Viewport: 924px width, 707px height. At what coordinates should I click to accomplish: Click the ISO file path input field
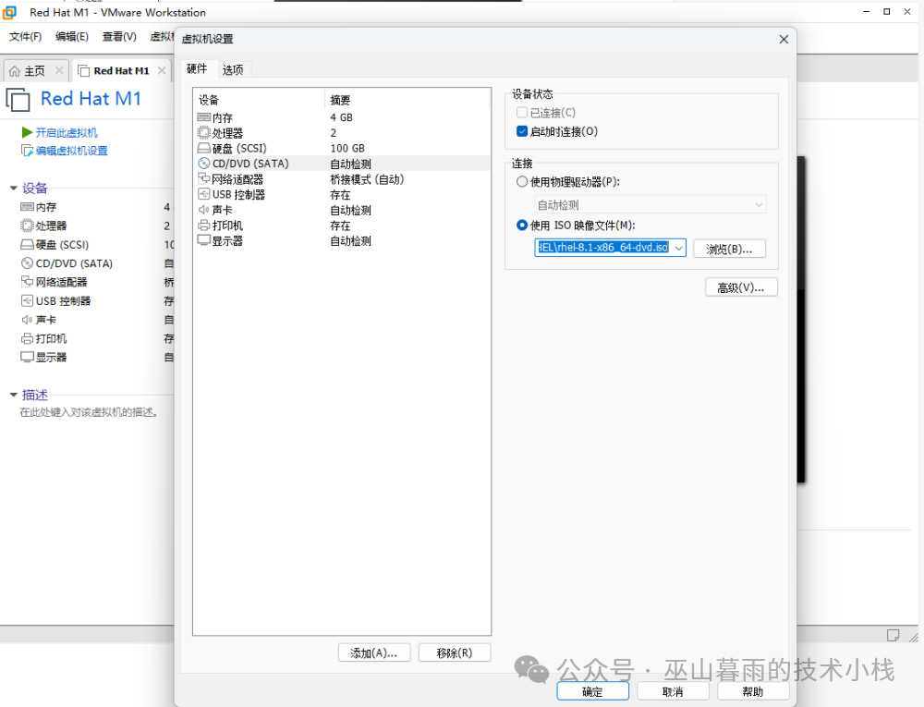(605, 248)
